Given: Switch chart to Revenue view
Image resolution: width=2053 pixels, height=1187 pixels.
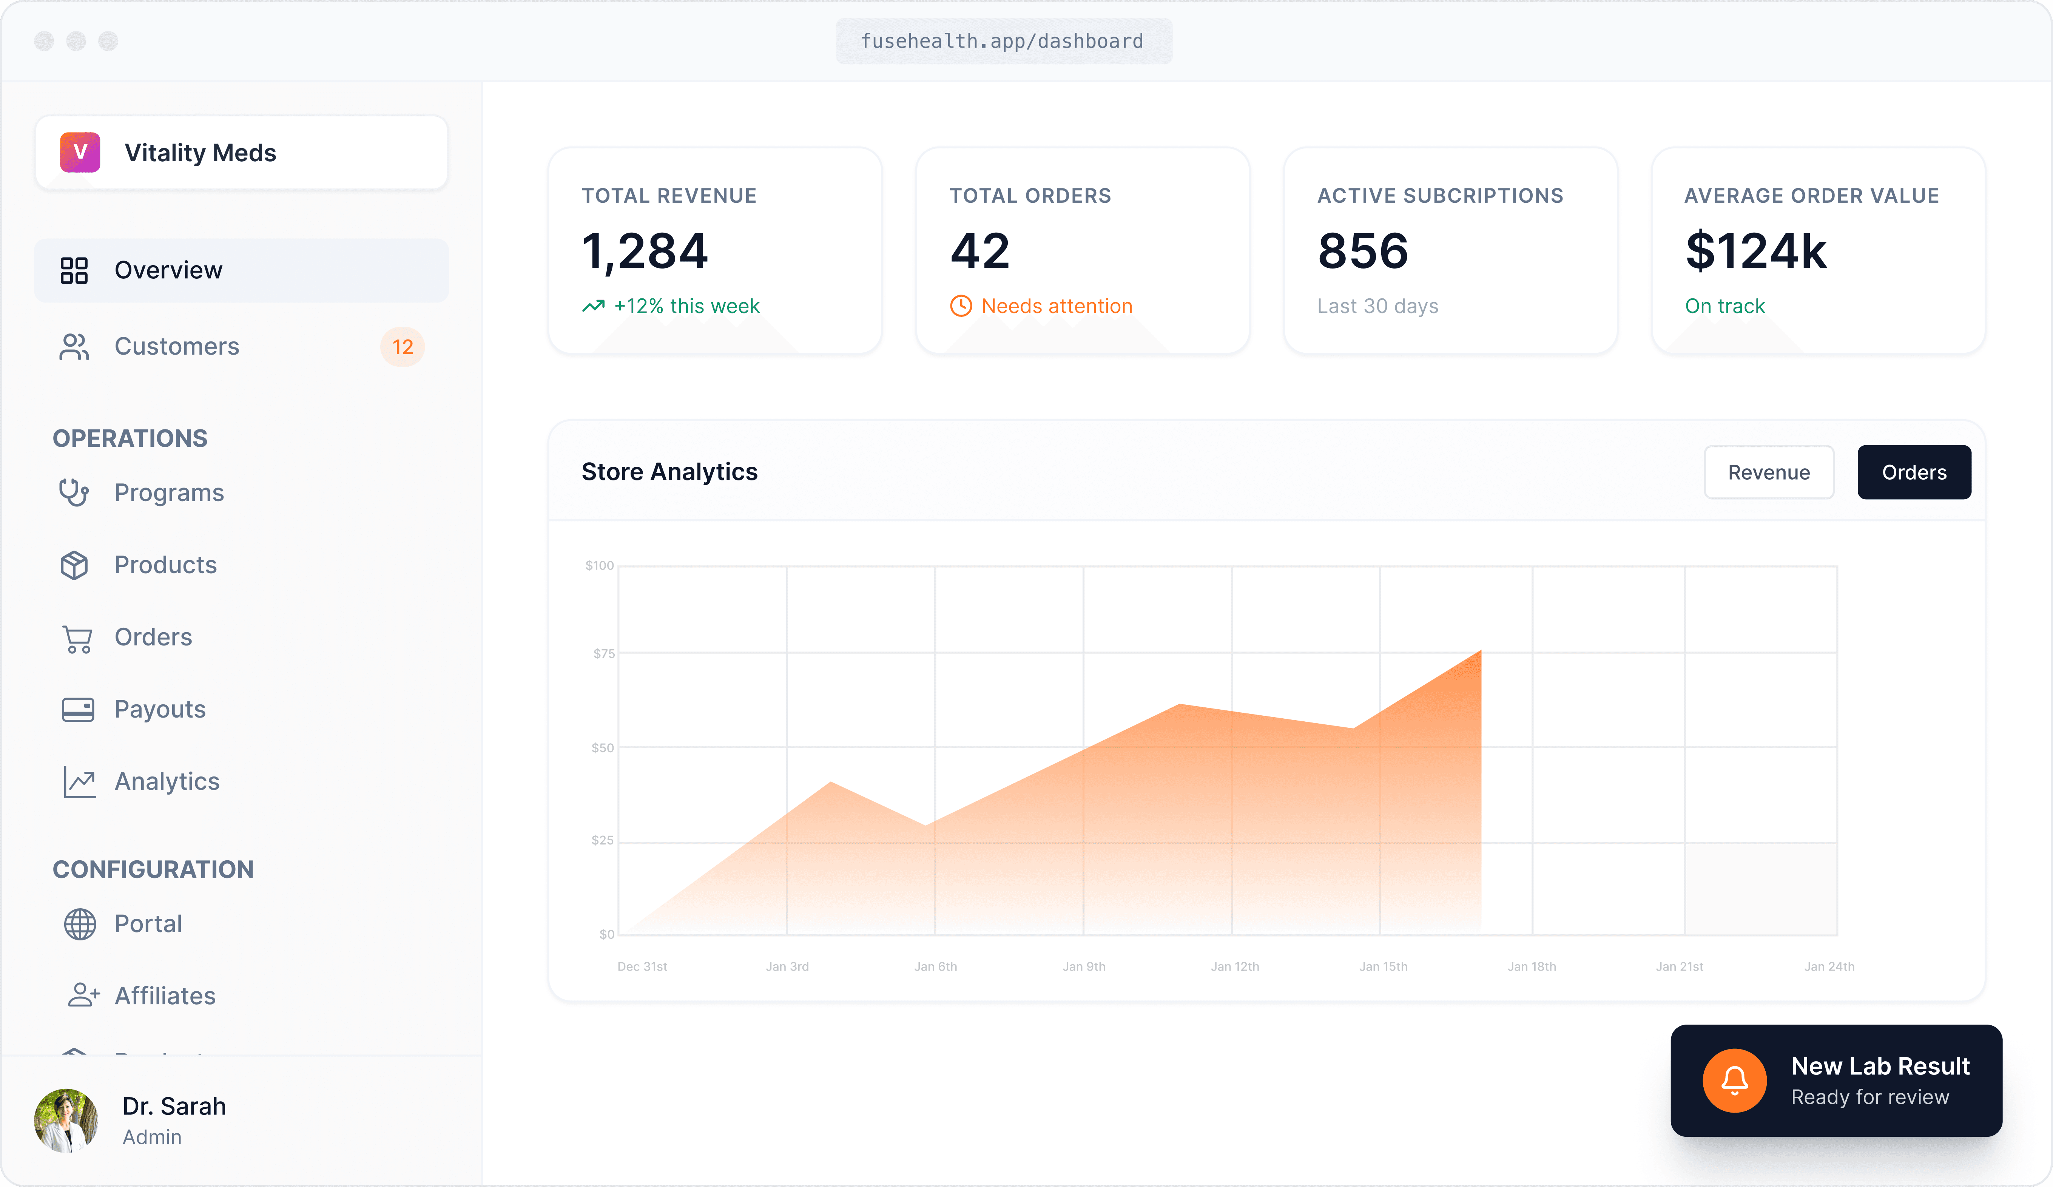Looking at the screenshot, I should click(x=1769, y=472).
